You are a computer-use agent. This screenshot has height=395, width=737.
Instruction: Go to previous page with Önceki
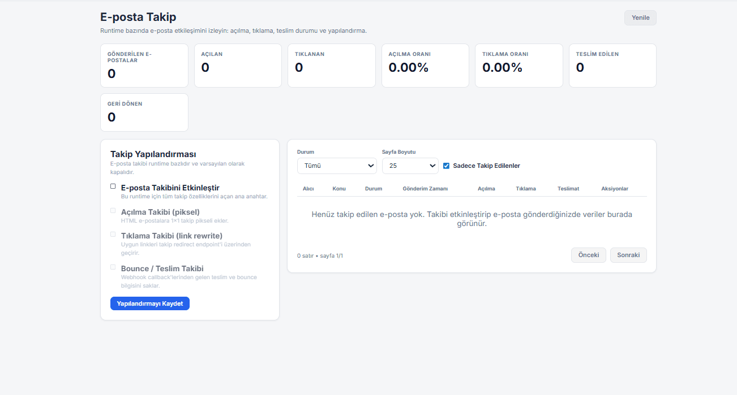tap(589, 255)
